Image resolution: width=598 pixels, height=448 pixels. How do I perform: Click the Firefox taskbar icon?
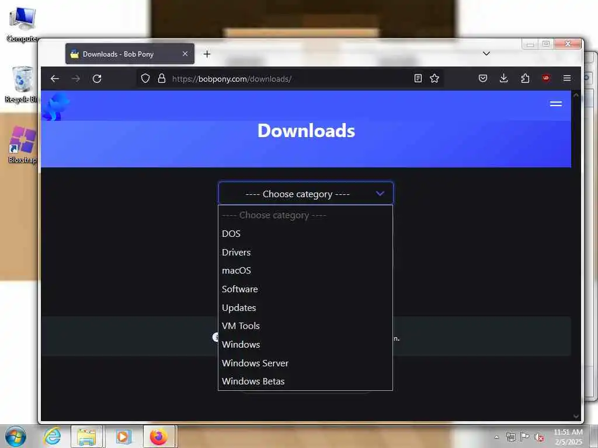pyautogui.click(x=159, y=436)
